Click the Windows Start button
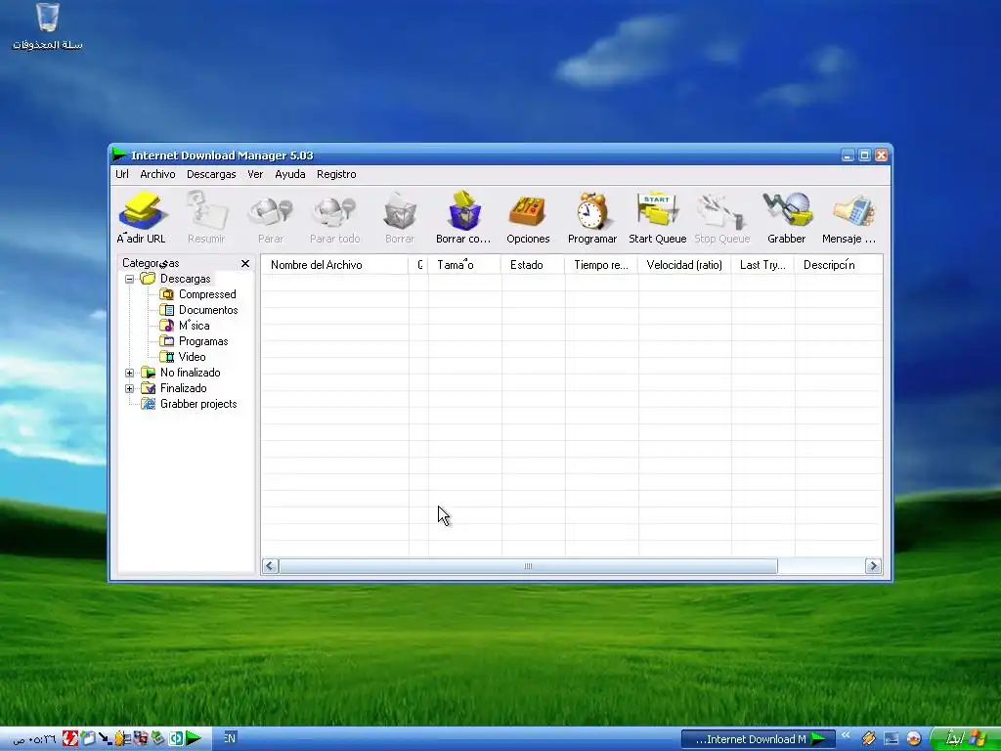The width and height of the screenshot is (1001, 751). point(964,739)
